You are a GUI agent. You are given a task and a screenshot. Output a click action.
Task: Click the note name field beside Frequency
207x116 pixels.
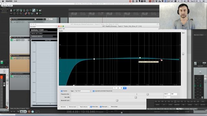(174, 94)
